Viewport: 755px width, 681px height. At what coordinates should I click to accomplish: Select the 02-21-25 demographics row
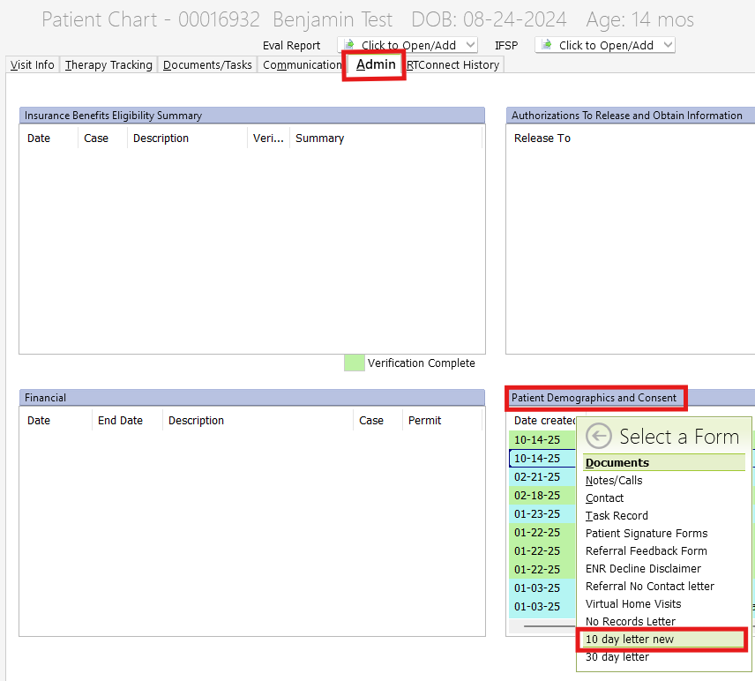(537, 477)
